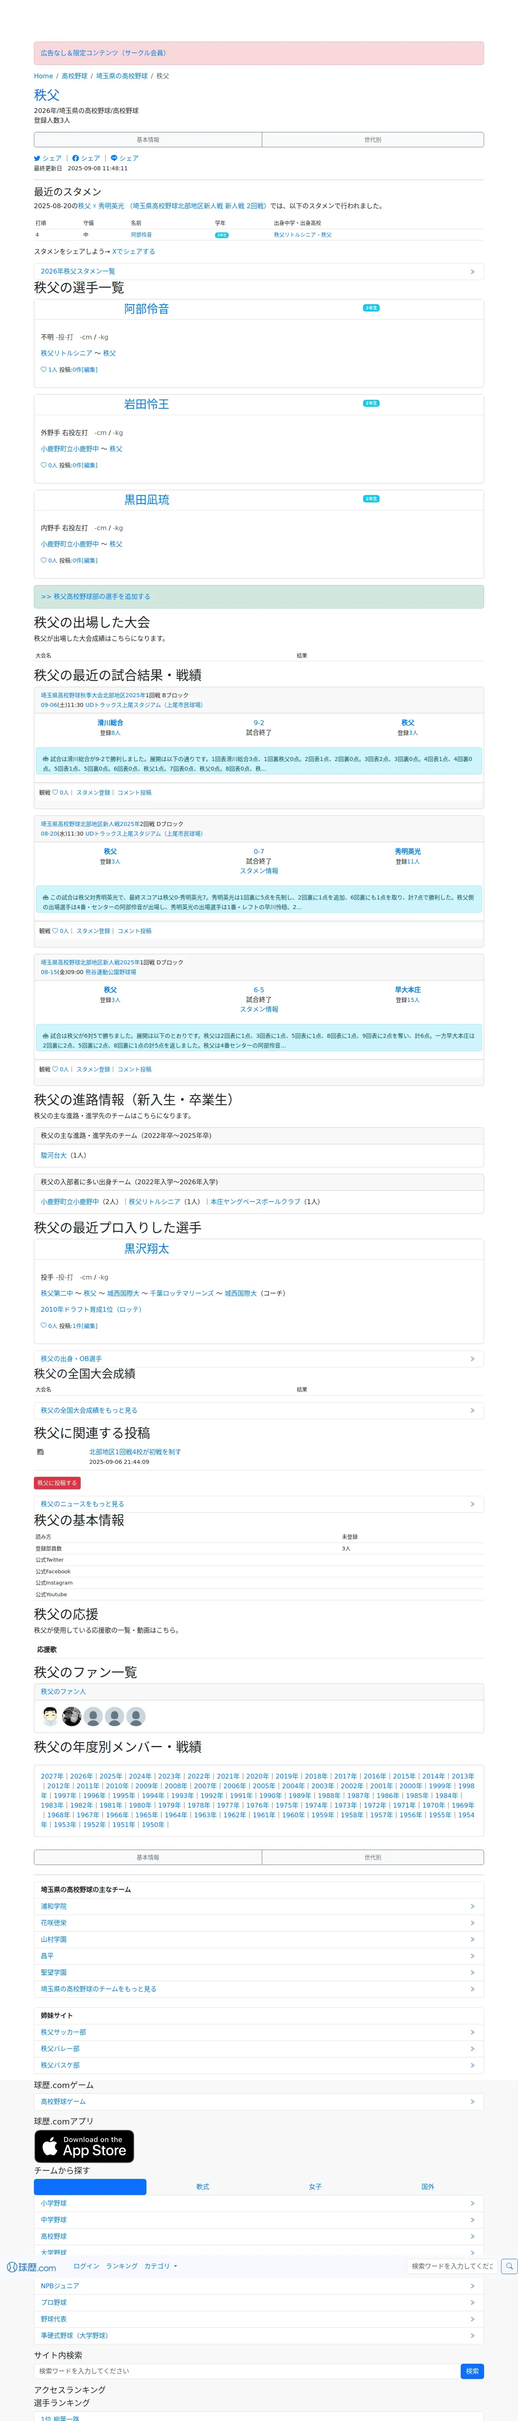The image size is (518, 2421).
Task: Select 世代別 tab below 登録人数3人
Action: (372, 140)
